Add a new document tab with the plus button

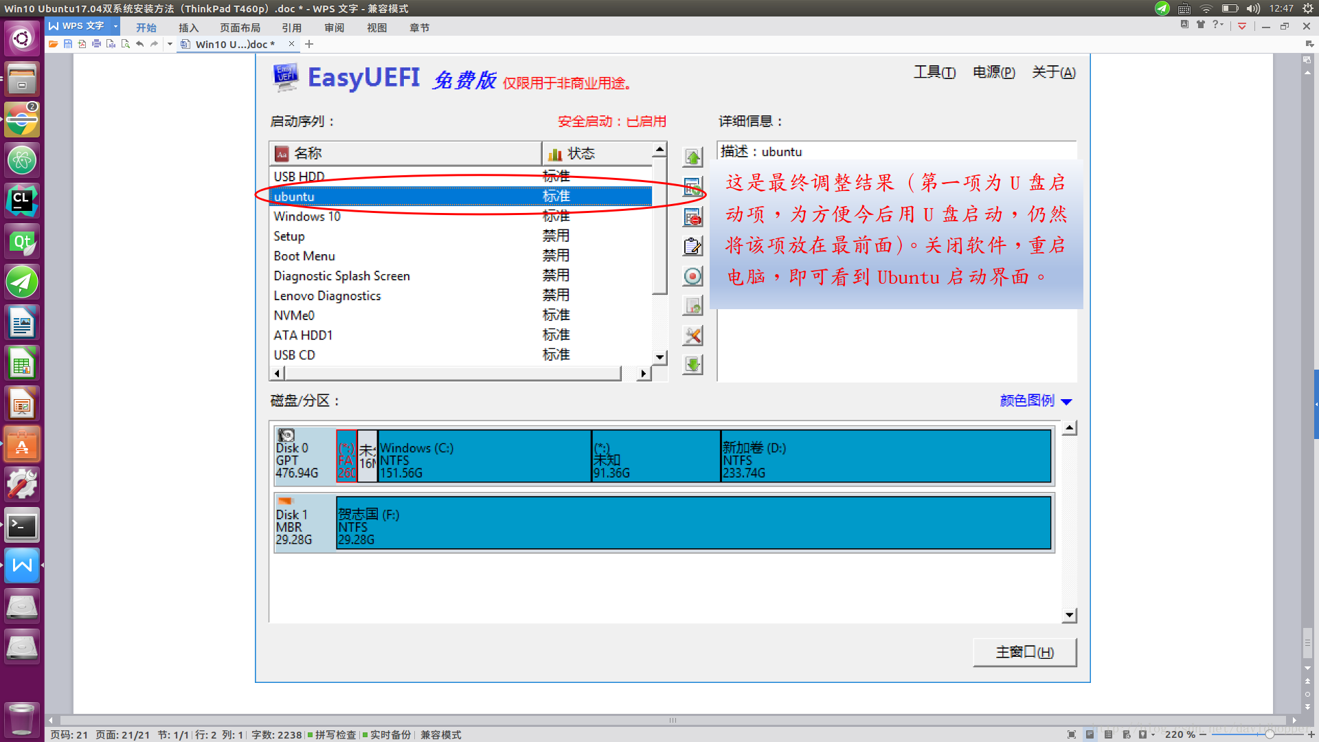point(309,44)
